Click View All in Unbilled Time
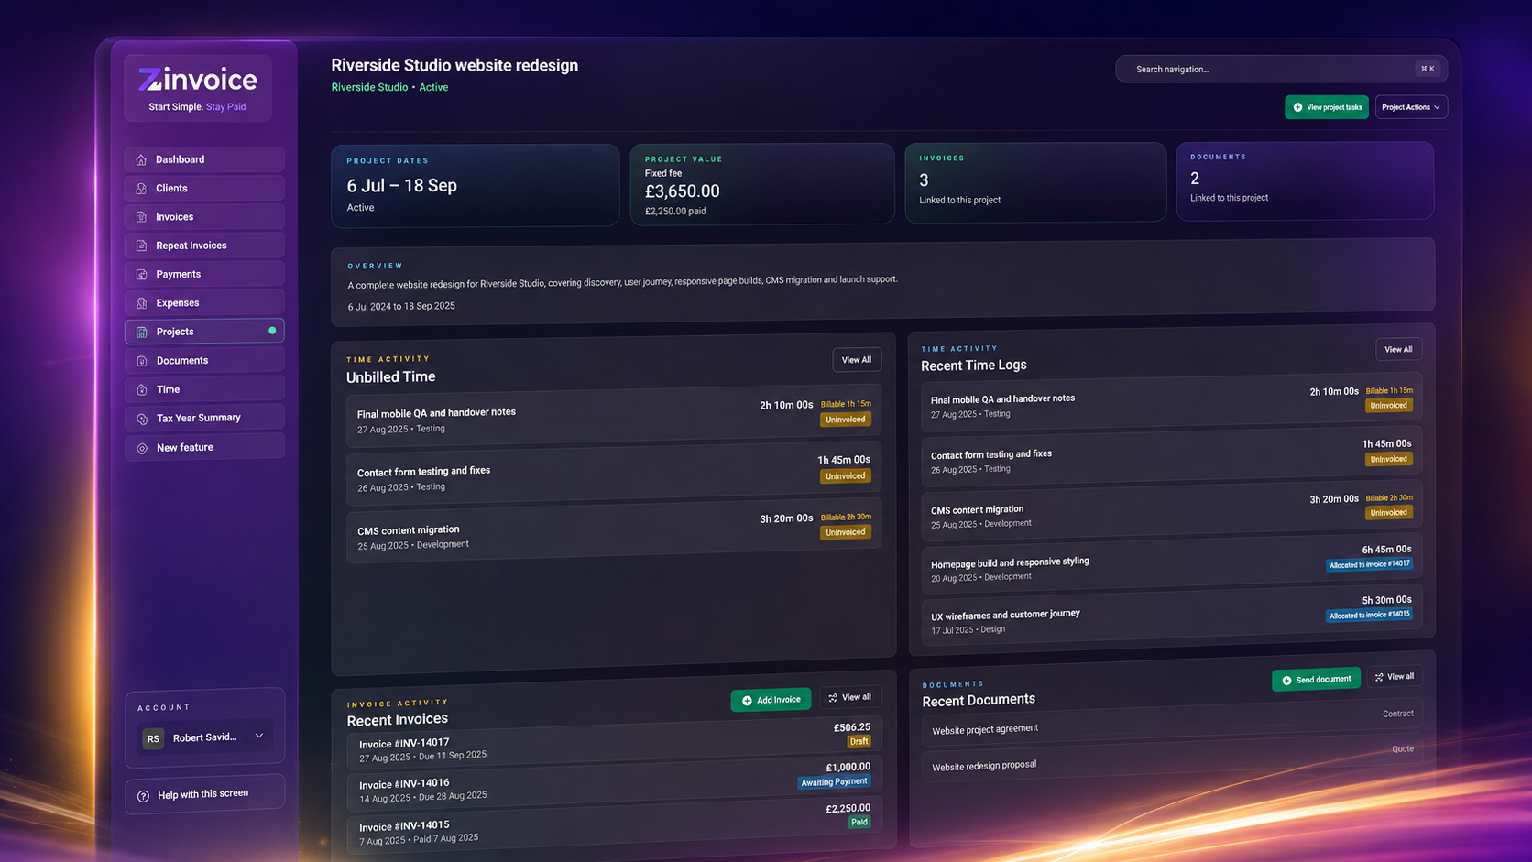Viewport: 1532px width, 862px height. click(857, 360)
